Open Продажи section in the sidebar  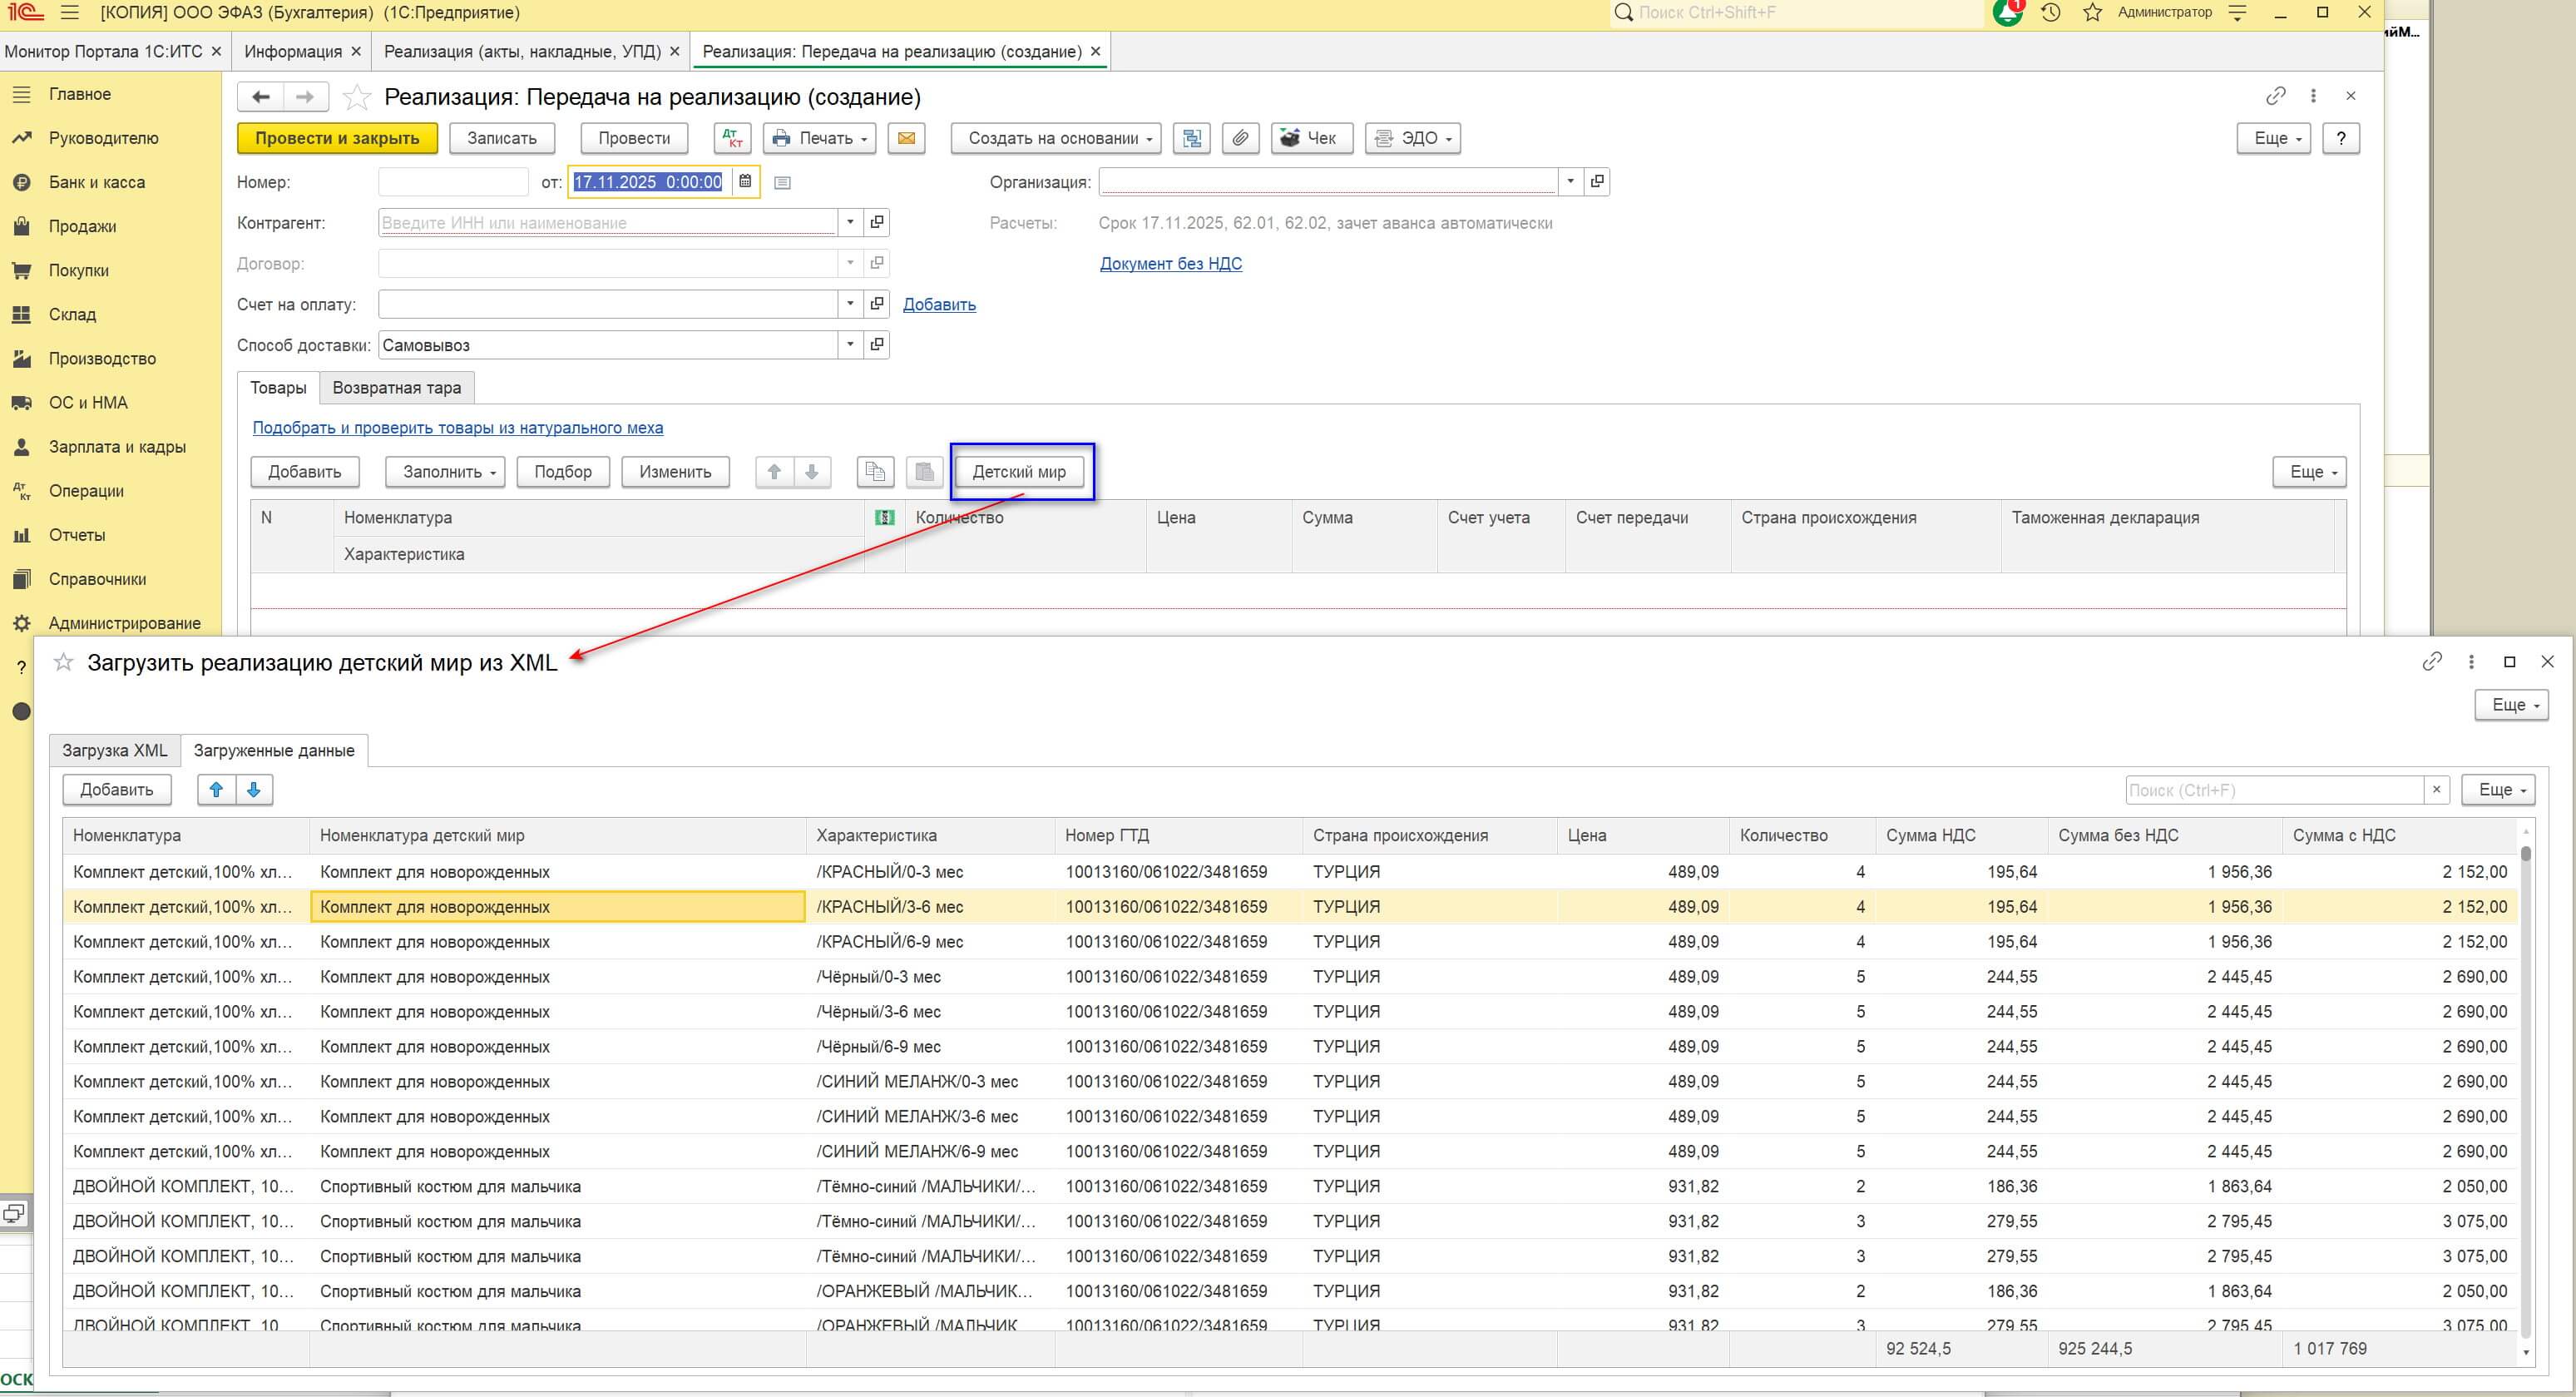coord(82,226)
